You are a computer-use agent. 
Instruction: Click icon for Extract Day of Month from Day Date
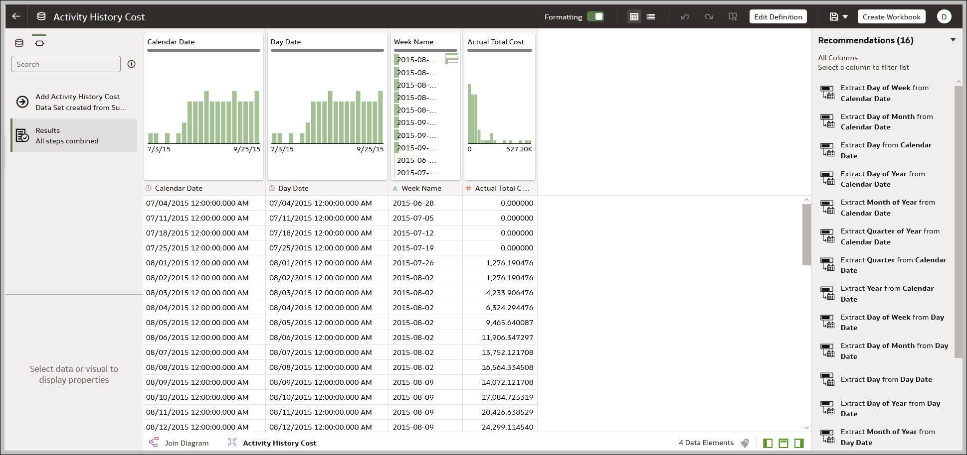pyautogui.click(x=827, y=351)
